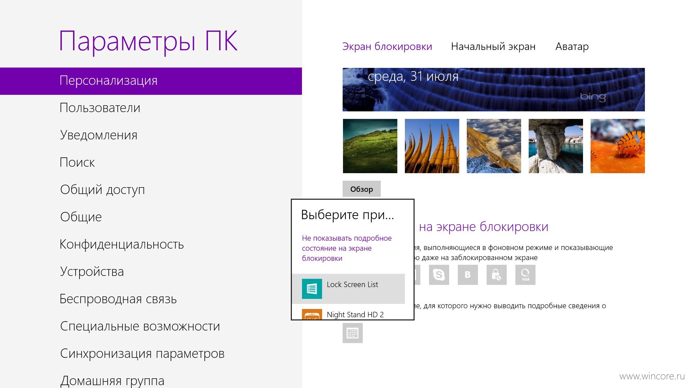Select the padlock with clock app icon
Screen dimensions: 691x388
(x=496, y=275)
